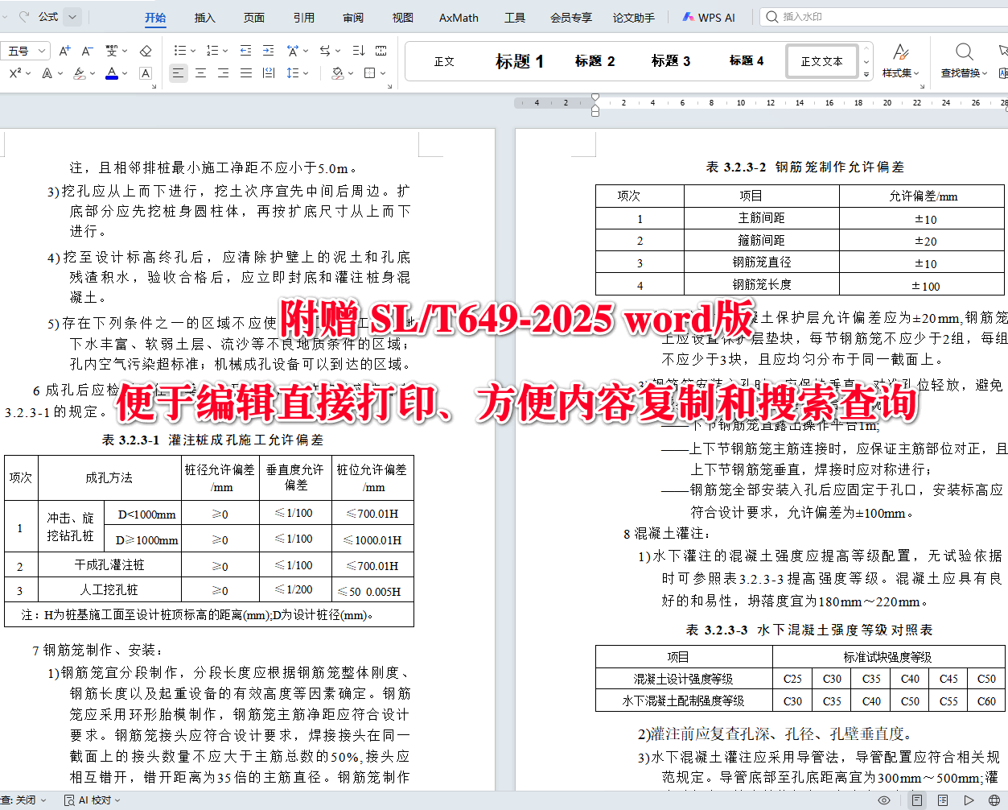Start reading mode play icon in status bar
The height and width of the screenshot is (810, 1008).
[x=969, y=800]
